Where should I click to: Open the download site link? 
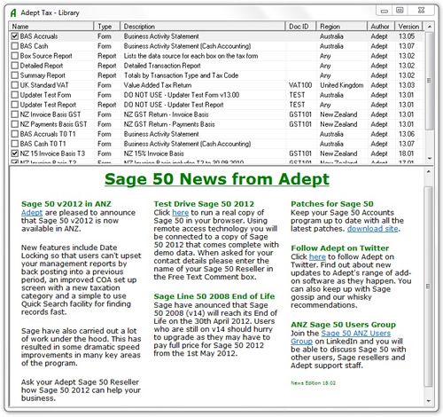point(372,229)
